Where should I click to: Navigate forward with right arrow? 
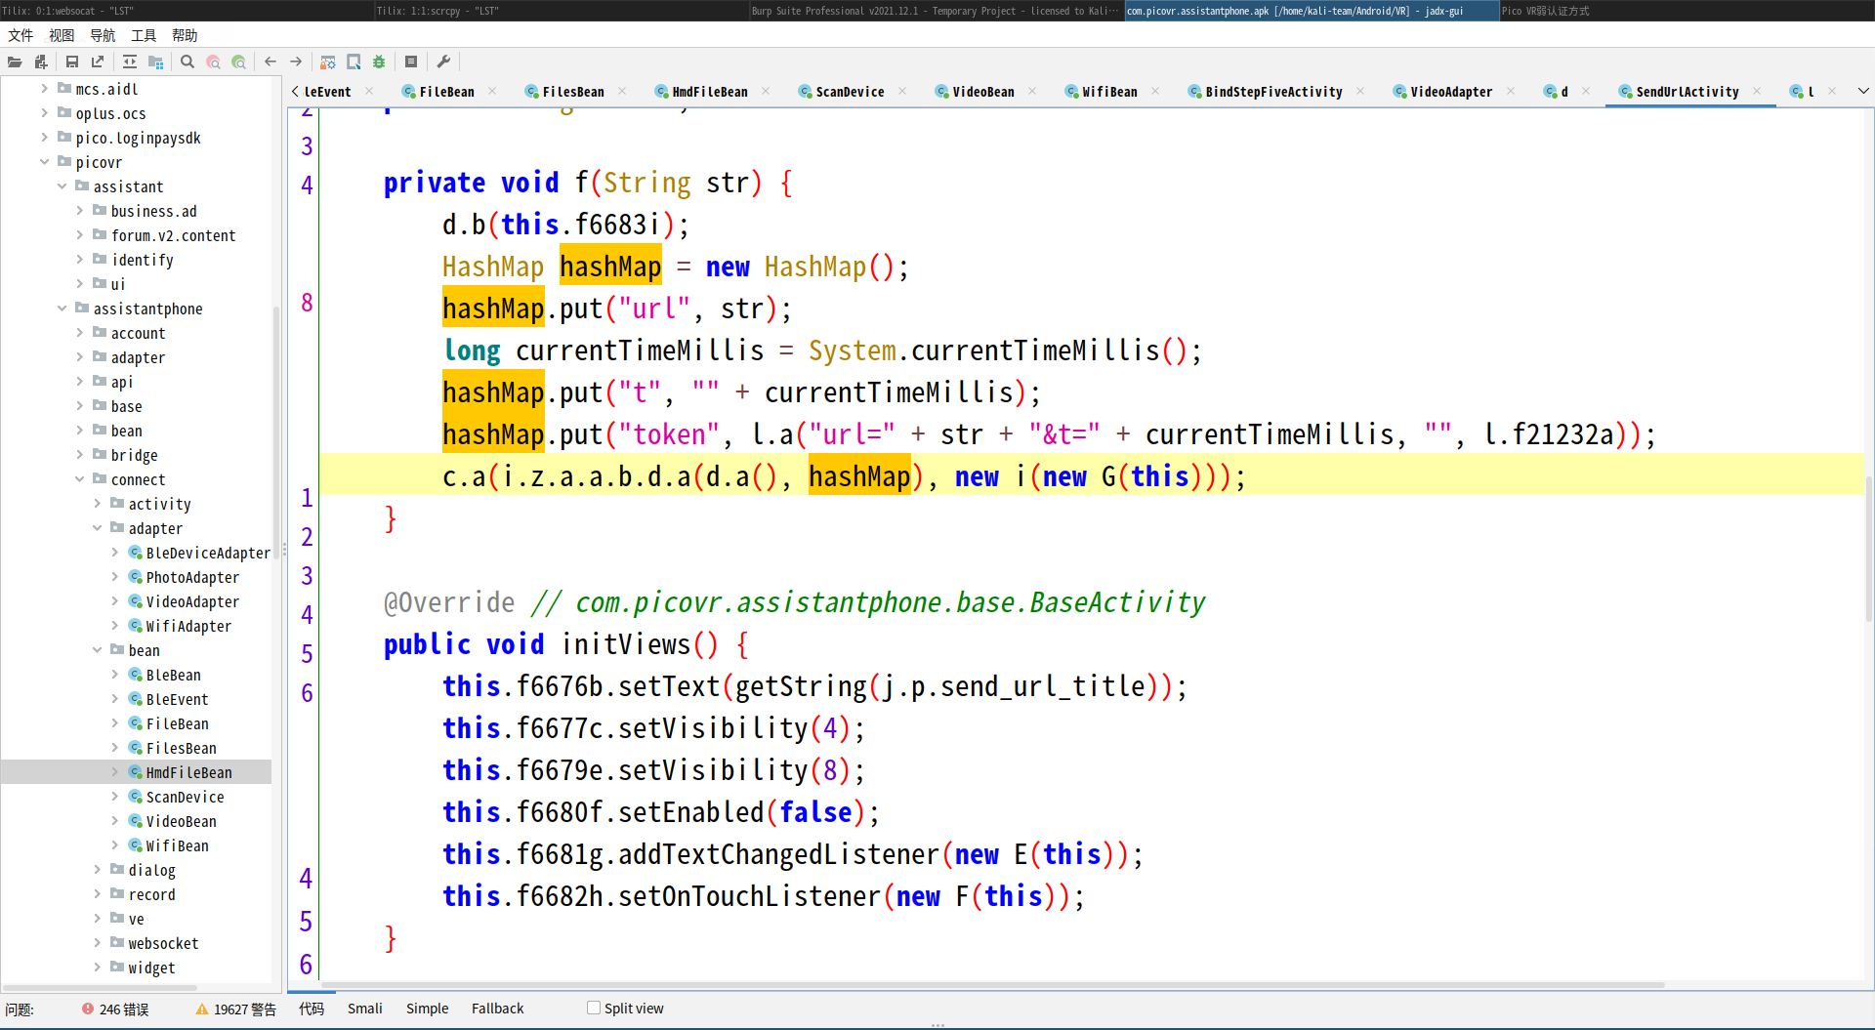296,62
